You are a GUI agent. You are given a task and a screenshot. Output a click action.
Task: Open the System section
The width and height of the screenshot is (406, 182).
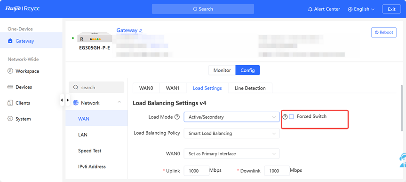point(23,119)
